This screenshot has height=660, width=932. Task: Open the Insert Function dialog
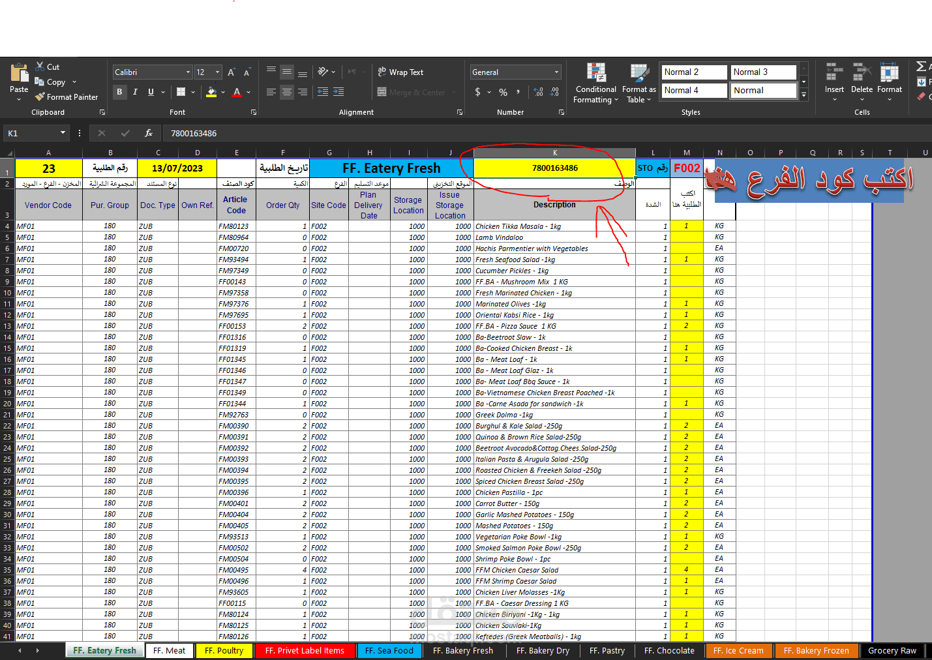point(149,133)
